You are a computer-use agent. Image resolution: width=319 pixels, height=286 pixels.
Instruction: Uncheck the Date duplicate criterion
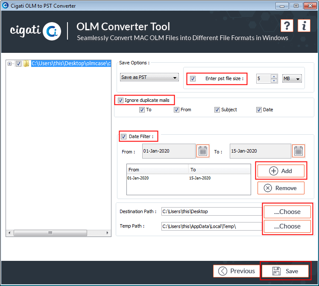[x=259, y=110]
